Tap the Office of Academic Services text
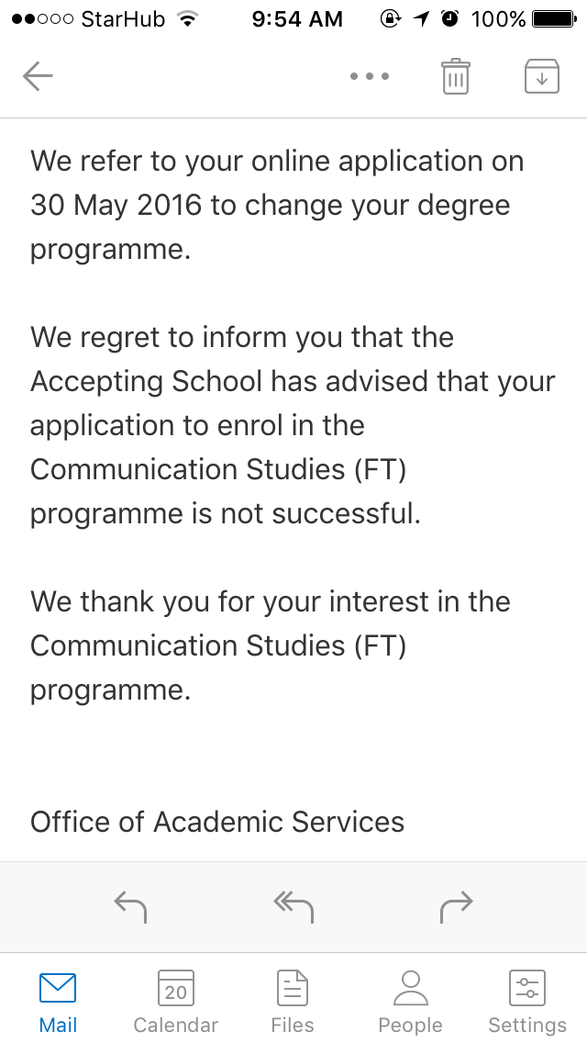Image resolution: width=587 pixels, height=1043 pixels. click(x=216, y=822)
